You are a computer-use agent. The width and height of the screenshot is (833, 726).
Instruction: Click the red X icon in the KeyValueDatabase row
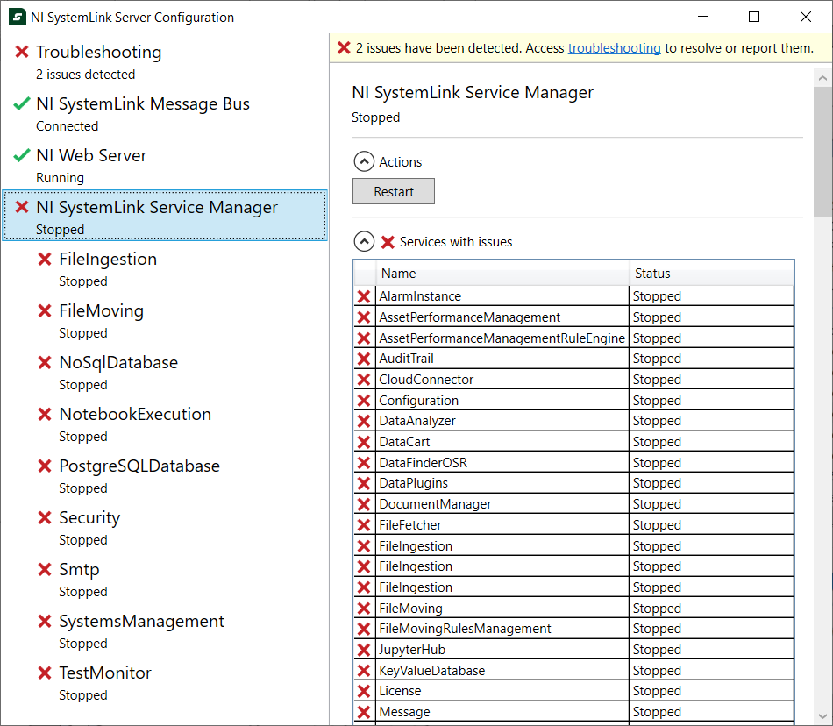pos(364,671)
